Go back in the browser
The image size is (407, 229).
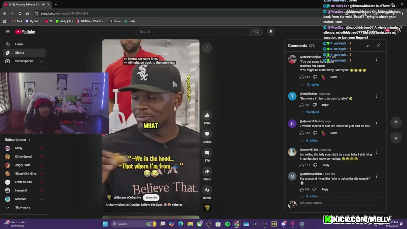[x=4, y=13]
